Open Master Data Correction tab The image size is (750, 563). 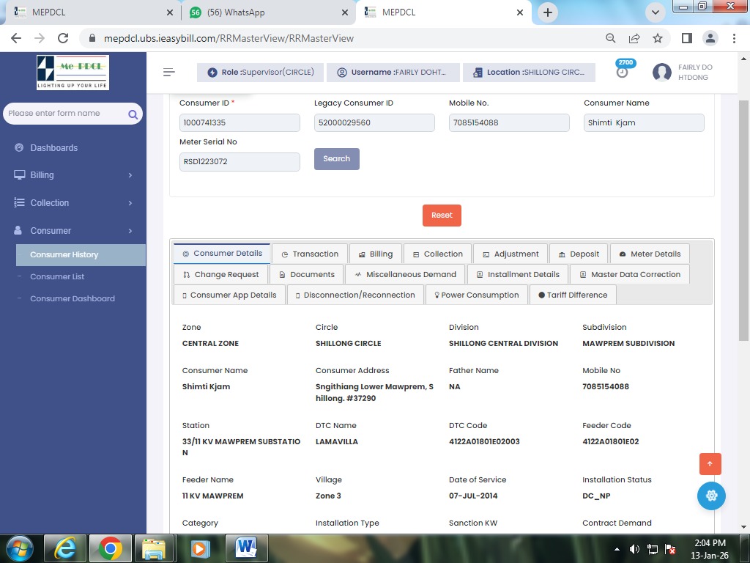[630, 274]
